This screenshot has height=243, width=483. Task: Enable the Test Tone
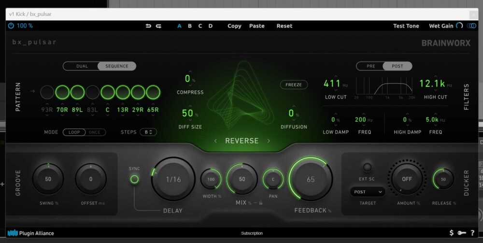406,26
